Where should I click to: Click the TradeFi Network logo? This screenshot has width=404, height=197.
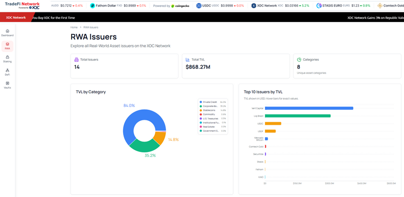click(22, 6)
